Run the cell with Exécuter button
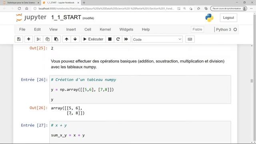Screen dimensions: 256x144 point(93,39)
